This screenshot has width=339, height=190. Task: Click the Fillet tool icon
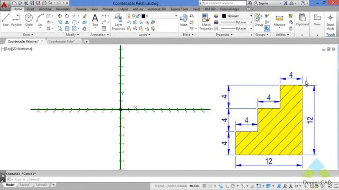pos(74,22)
